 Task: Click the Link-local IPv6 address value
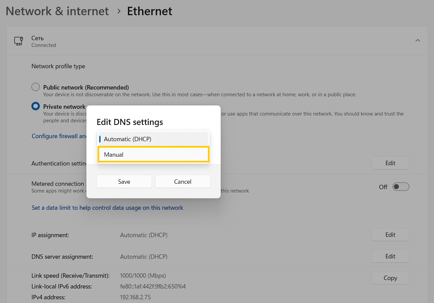pos(153,286)
